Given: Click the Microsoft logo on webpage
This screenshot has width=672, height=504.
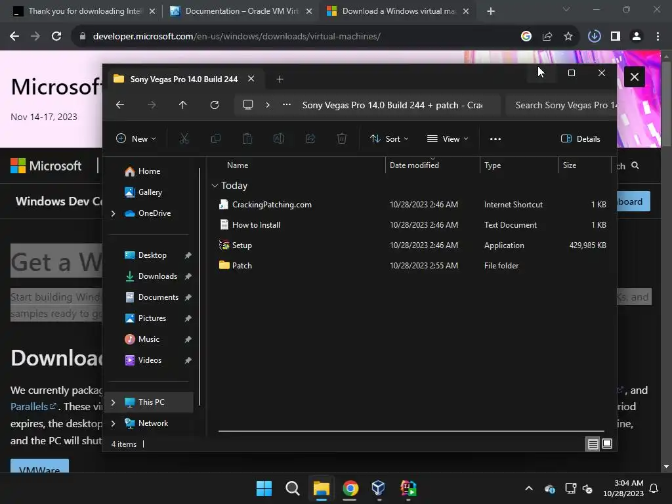Looking at the screenshot, I should click(x=46, y=166).
